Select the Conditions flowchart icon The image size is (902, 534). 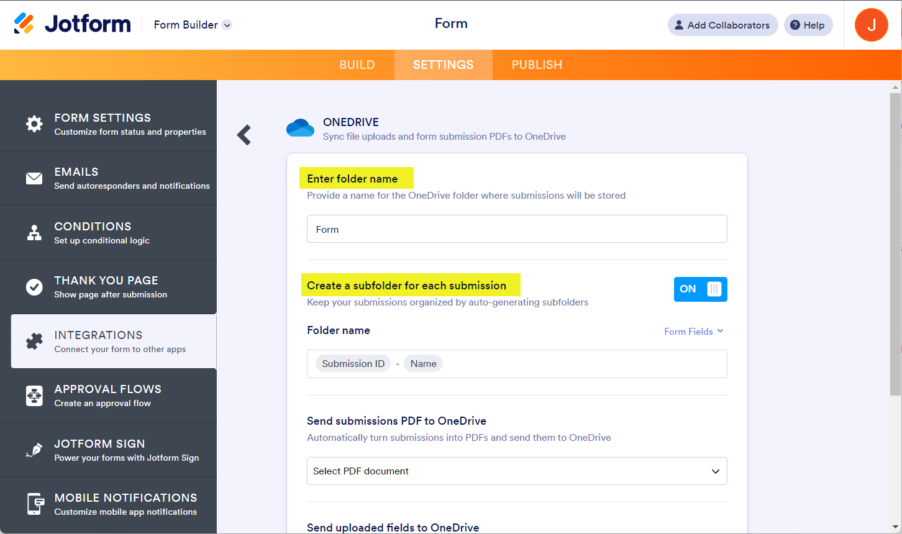click(x=34, y=233)
